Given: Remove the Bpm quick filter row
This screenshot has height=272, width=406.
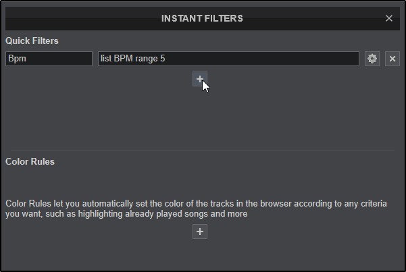Looking at the screenshot, I should click(393, 59).
